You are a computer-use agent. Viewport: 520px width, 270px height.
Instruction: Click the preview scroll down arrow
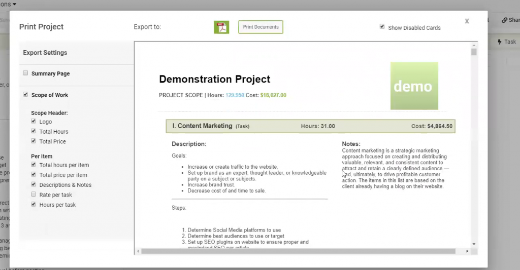[x=474, y=244]
